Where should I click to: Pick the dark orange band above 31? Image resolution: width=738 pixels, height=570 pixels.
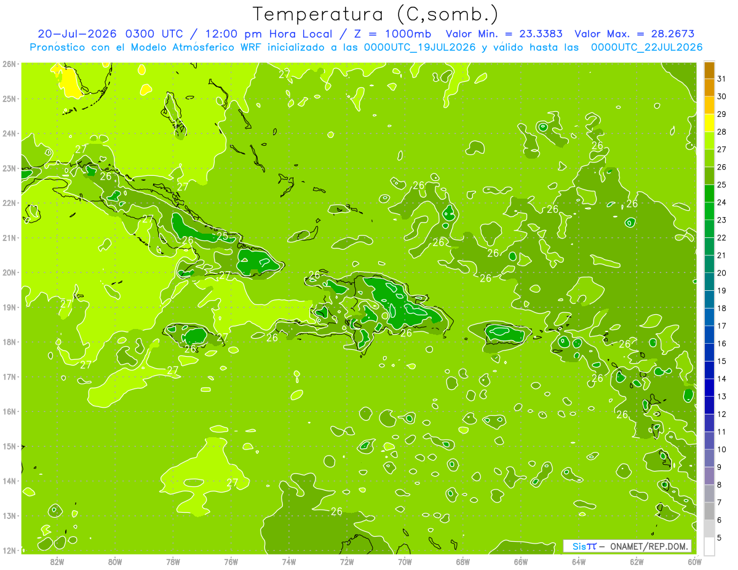709,70
